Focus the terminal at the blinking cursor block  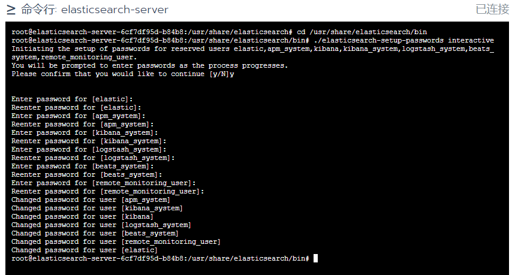tap(315, 258)
